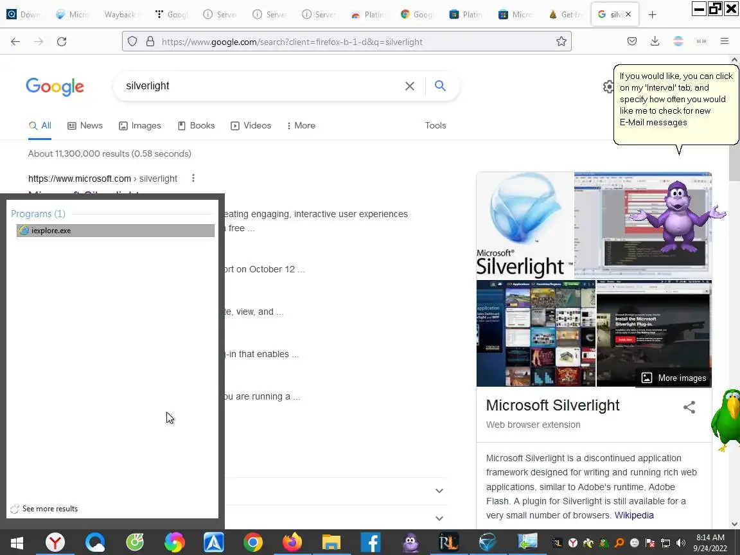The height and width of the screenshot is (555, 740).
Task: Click the BonziBuddy purple gorilla character
Action: [677, 218]
